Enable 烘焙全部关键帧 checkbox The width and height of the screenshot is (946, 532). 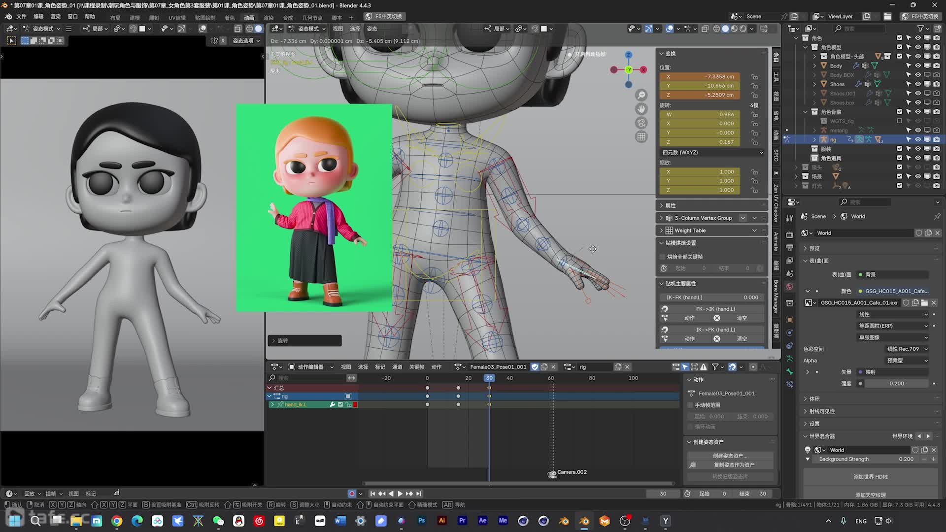(x=662, y=257)
